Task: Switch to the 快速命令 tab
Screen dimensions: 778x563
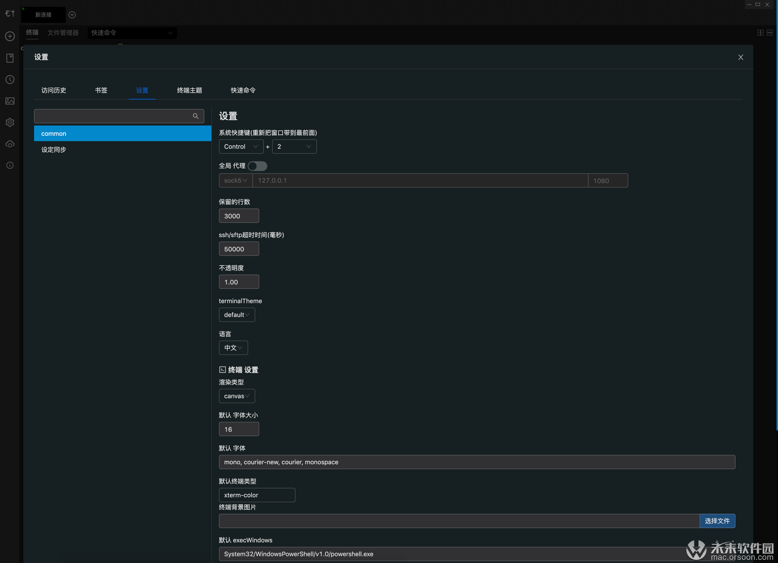Action: click(x=243, y=90)
